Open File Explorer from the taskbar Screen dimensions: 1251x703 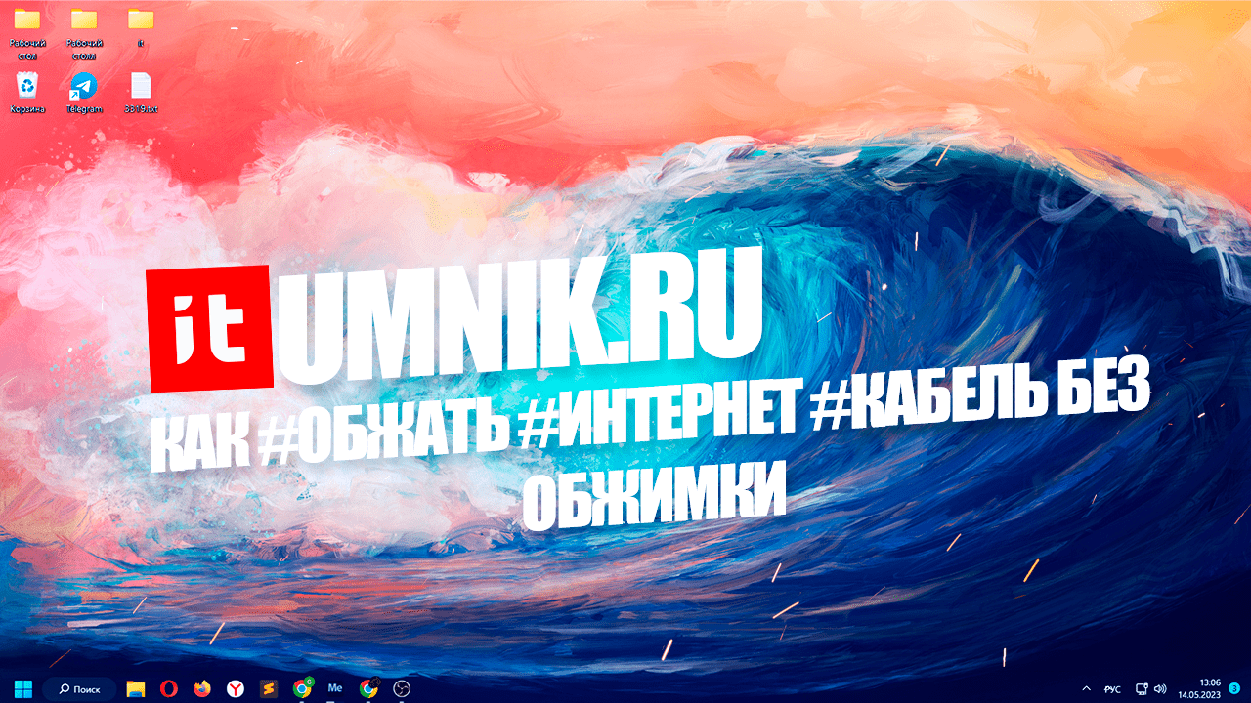136,688
